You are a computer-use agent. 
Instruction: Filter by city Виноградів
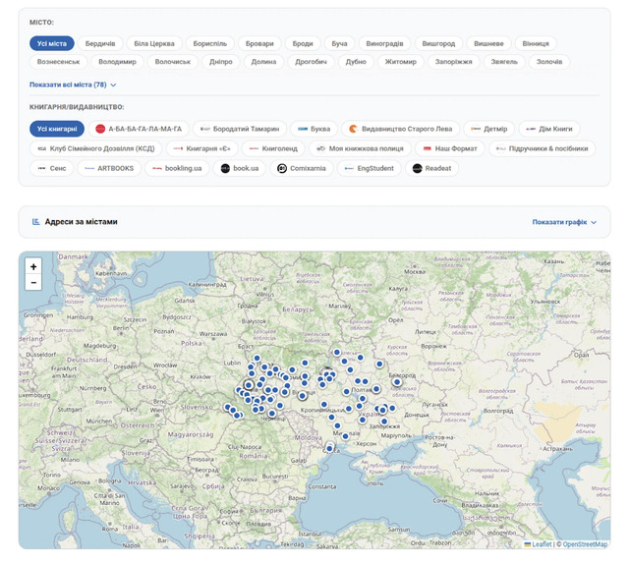(x=384, y=43)
